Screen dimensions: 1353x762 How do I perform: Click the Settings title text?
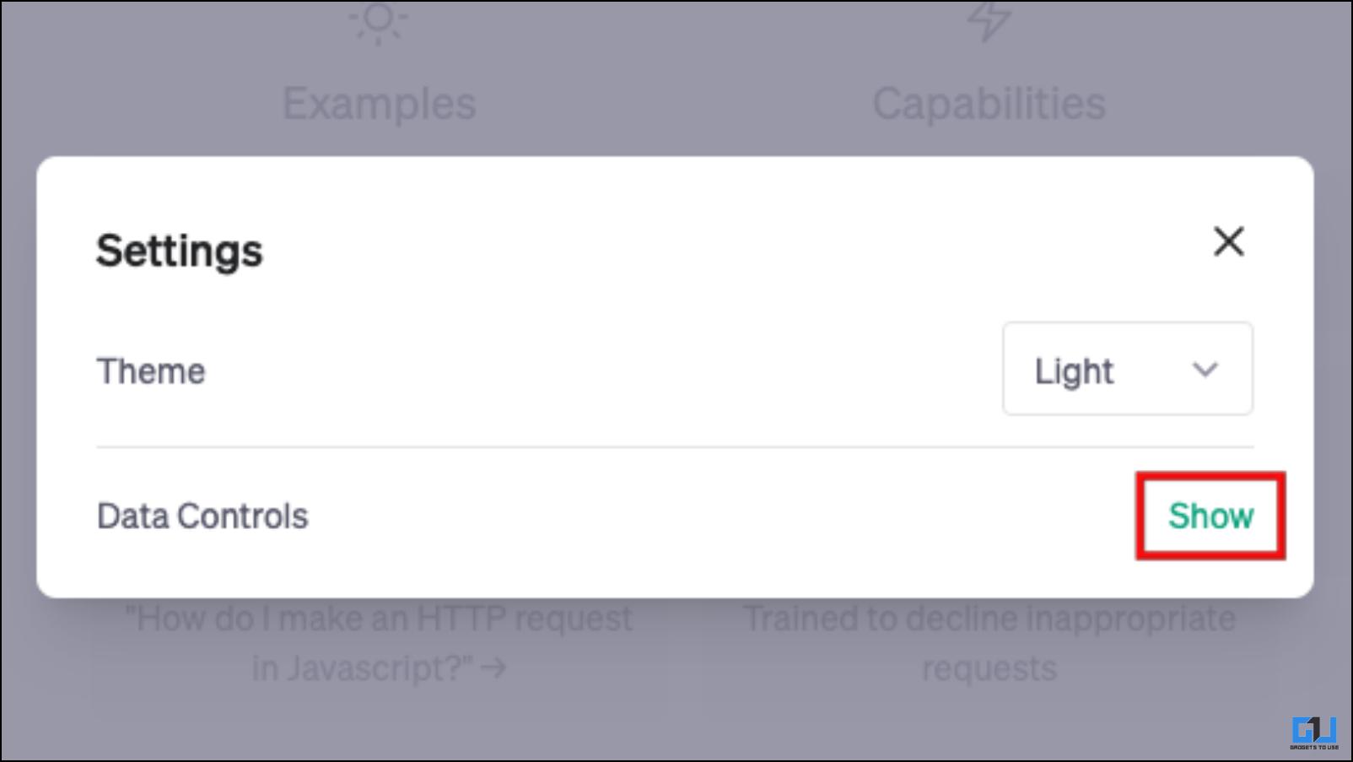click(x=180, y=251)
